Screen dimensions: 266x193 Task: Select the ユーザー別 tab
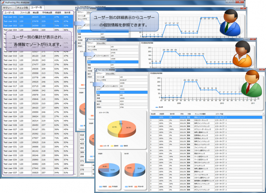click(x=36, y=8)
